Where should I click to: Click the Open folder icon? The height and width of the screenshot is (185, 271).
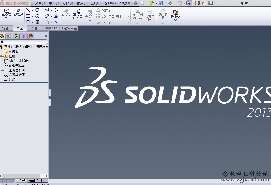[152, 3]
